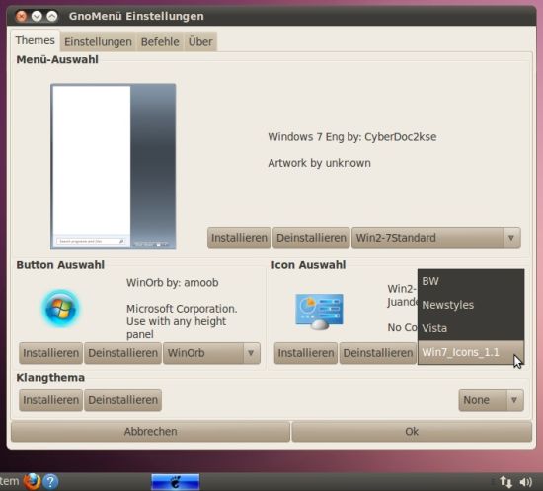Screen dimensions: 543x491
Task: Open the volume control in the tray
Action: [525, 482]
